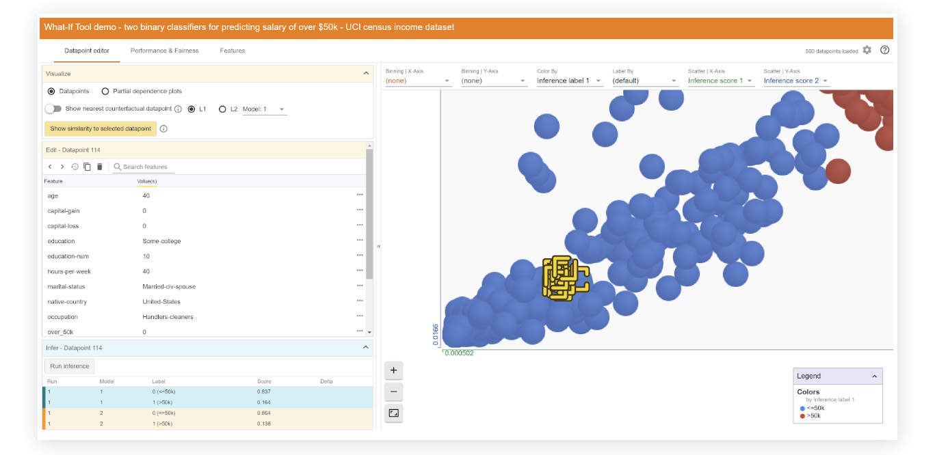This screenshot has height=455, width=935.
Task: Open settings via the gear icon
Action: [x=867, y=50]
